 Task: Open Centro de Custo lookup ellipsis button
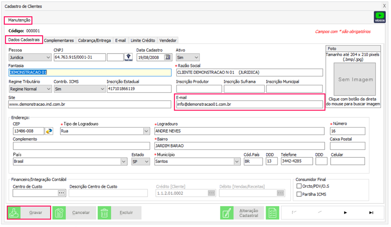click(61, 193)
